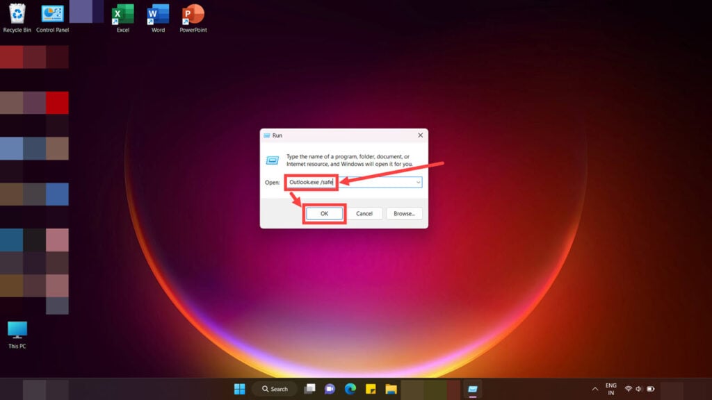Click the volume speaker tray icon

tap(639, 389)
